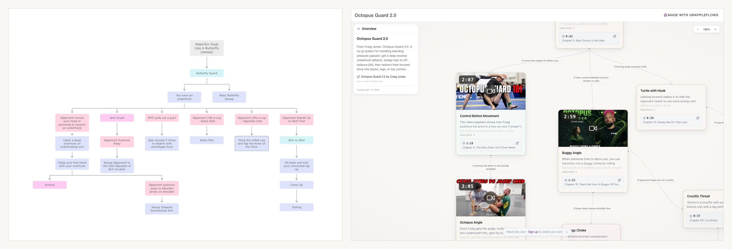Select the Clasp your free hand node
The height and width of the screenshot is (249, 732).
pos(72,164)
